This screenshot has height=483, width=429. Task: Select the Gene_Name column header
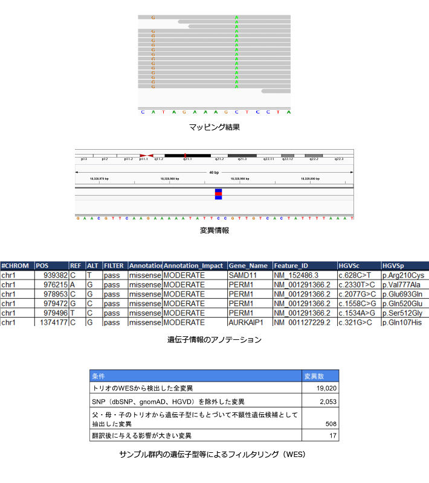(249, 266)
